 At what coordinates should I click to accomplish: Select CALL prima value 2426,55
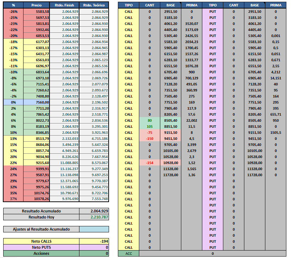(x=192, y=36)
